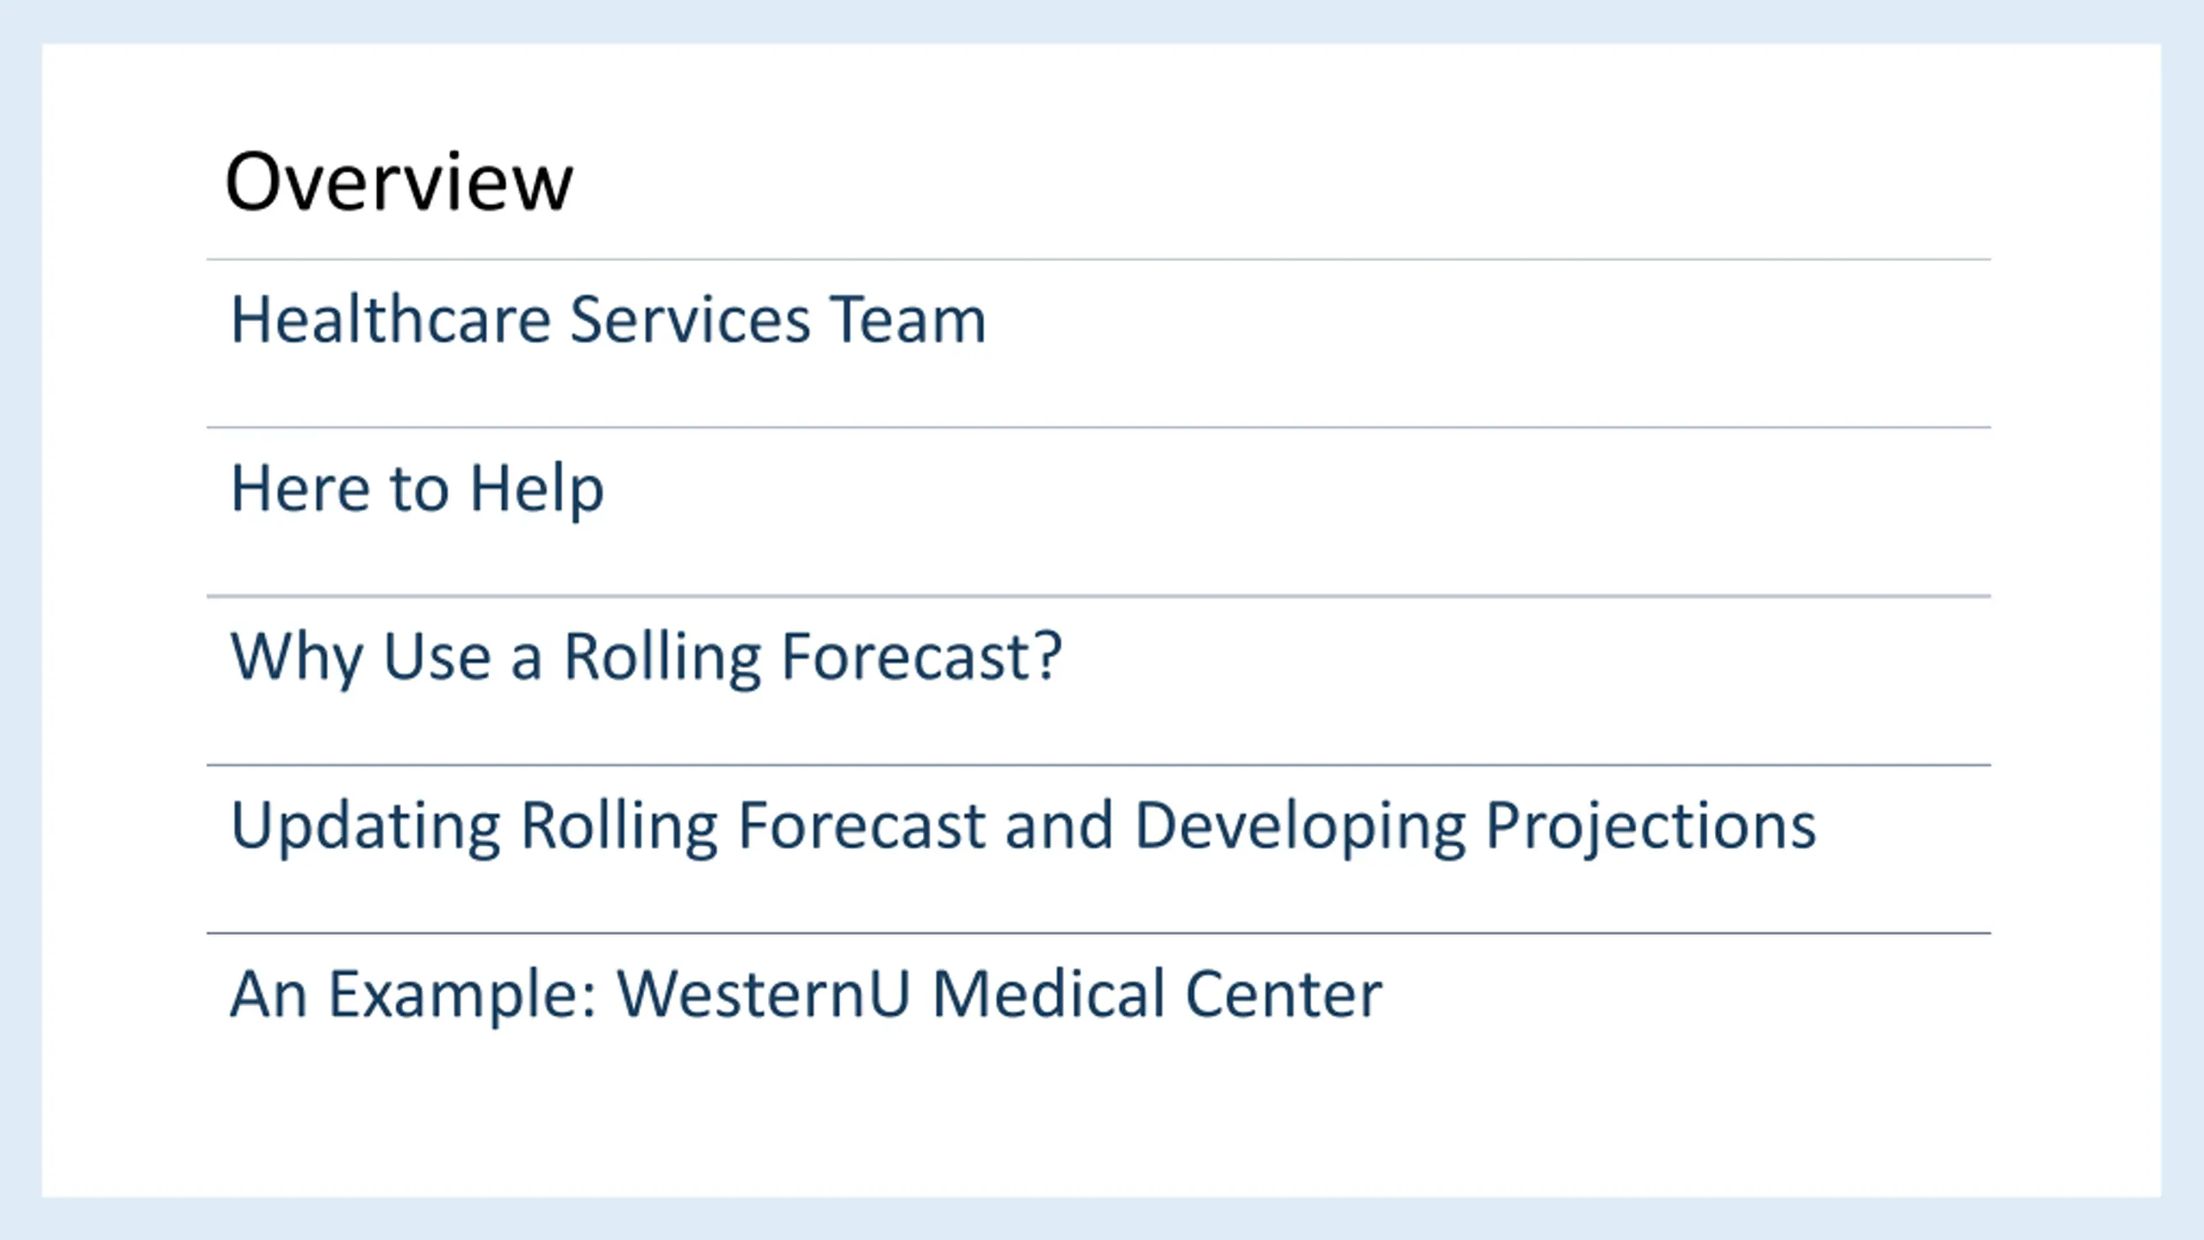Screen dimensions: 2204x1240
Task: Open An Example: WesternU Medical Center item
Action: pos(807,995)
